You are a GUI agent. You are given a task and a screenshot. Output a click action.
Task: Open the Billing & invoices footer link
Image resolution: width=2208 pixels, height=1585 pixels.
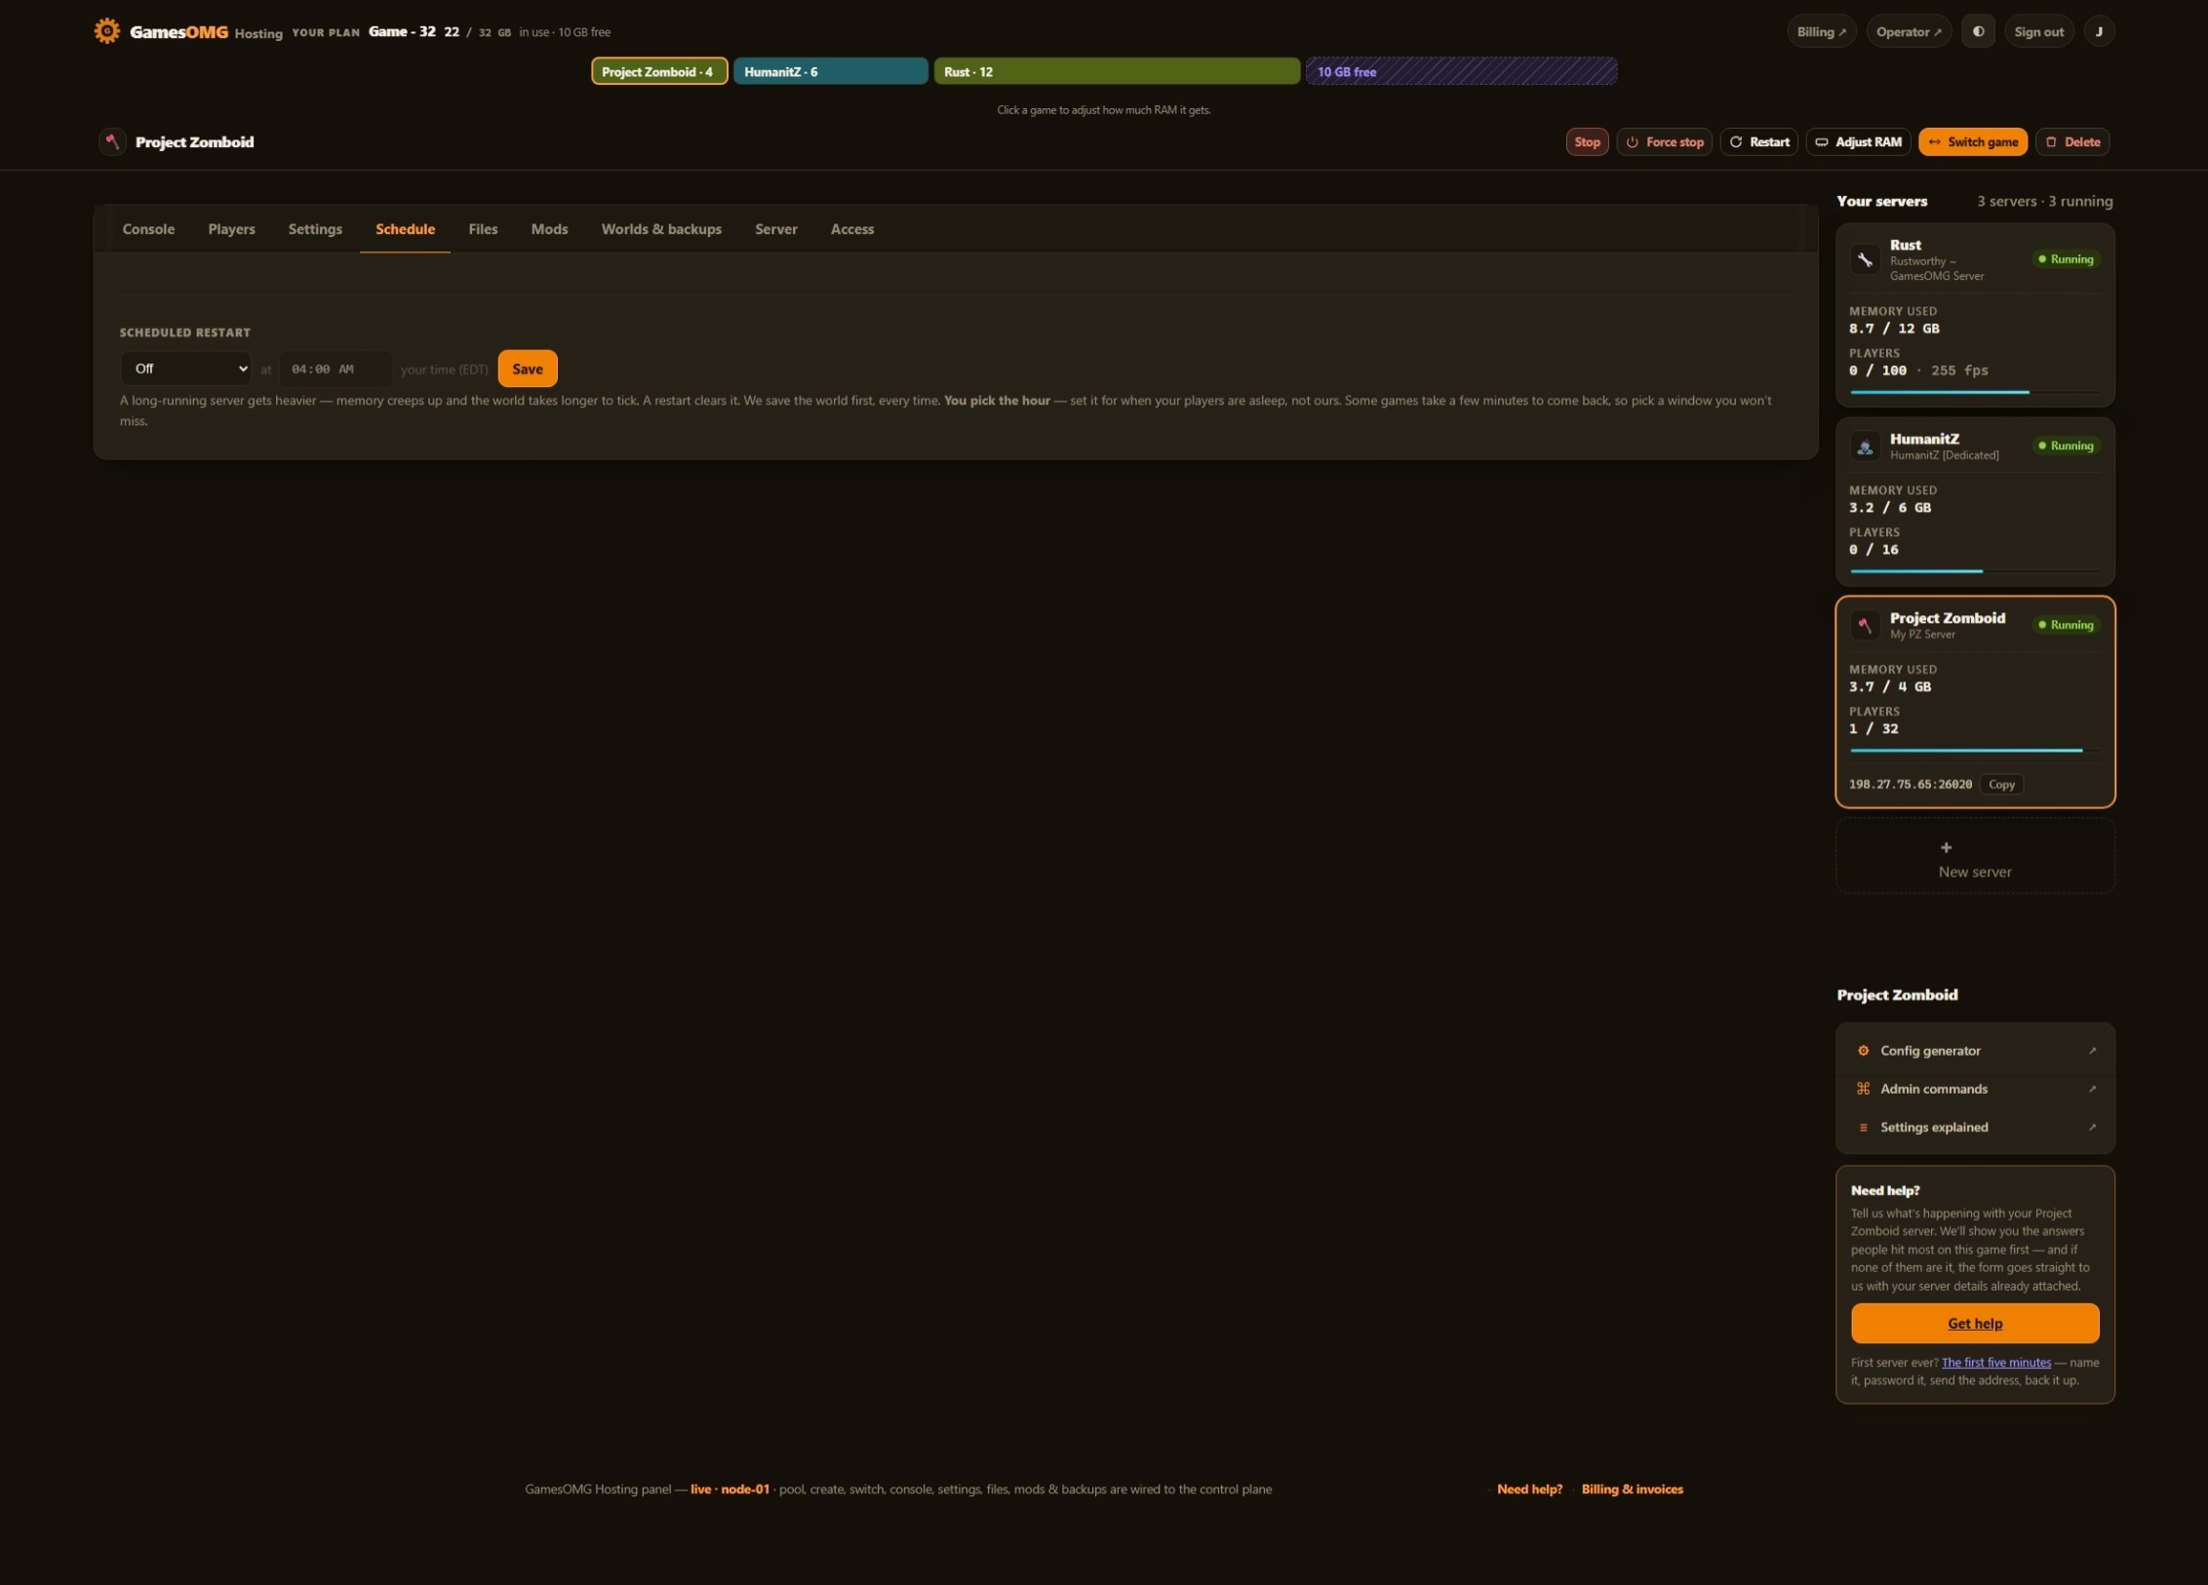tap(1632, 1489)
